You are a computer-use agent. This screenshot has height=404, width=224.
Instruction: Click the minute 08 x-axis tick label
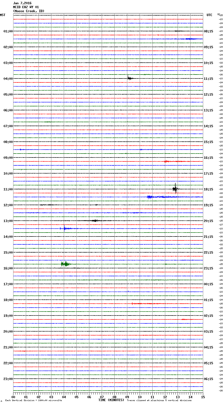(x=114, y=397)
